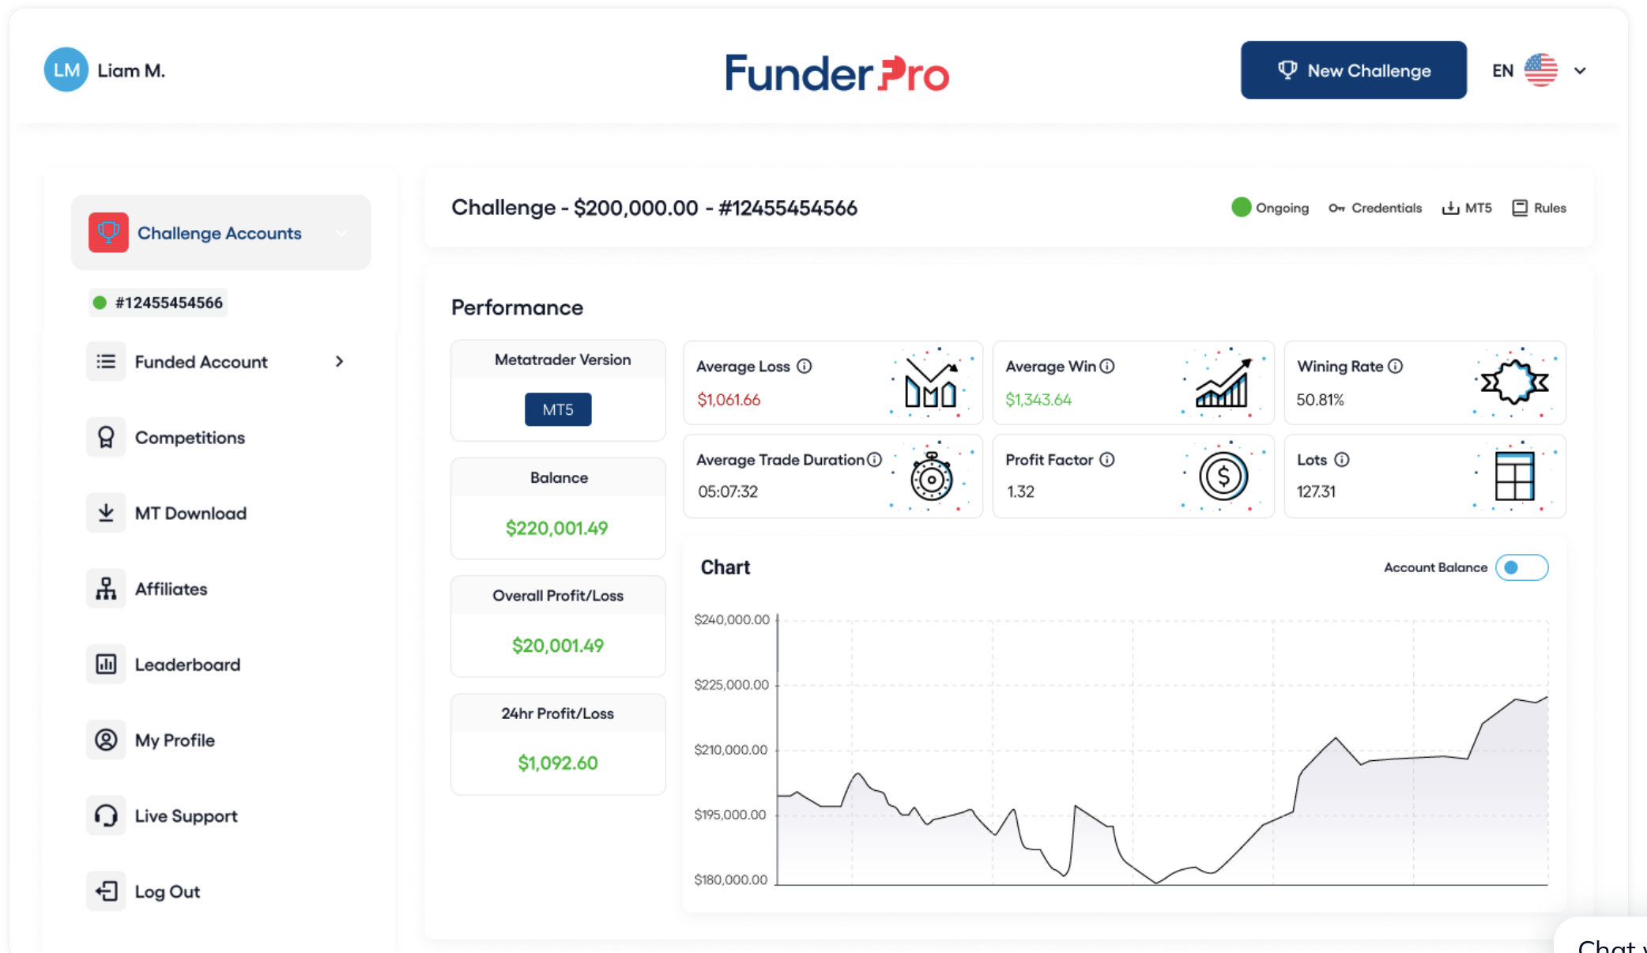
Task: Click the Lots info icon
Action: (x=1342, y=459)
